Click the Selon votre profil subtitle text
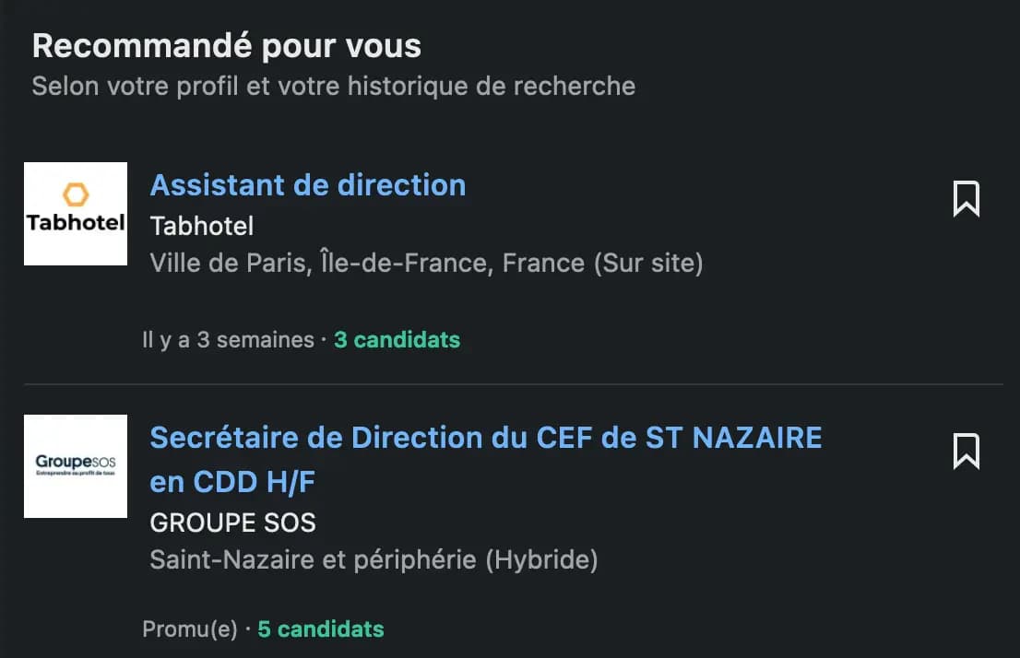Viewport: 1020px width, 658px height. pos(333,86)
